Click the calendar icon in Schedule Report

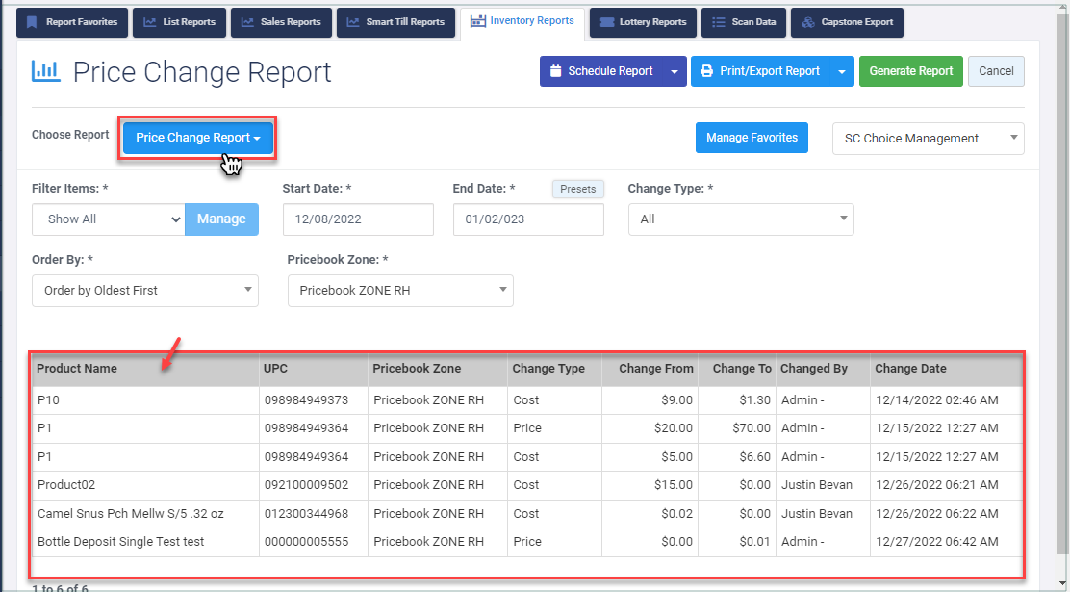click(555, 71)
